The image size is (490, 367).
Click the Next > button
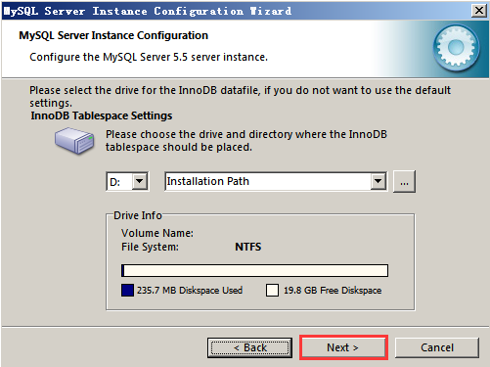pyautogui.click(x=343, y=347)
